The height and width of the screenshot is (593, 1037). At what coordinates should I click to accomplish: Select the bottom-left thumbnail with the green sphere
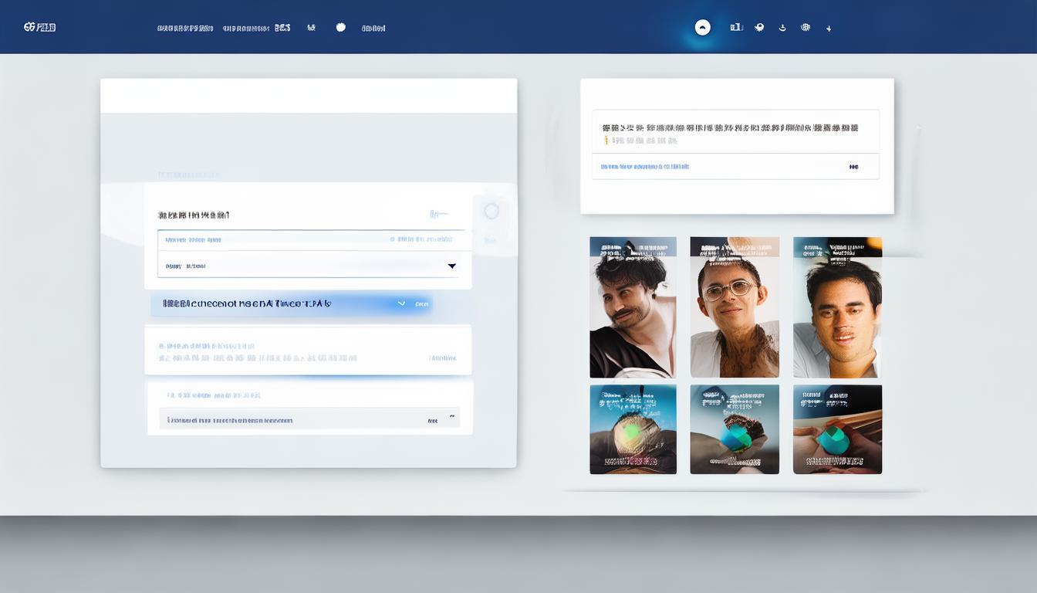[x=633, y=429]
